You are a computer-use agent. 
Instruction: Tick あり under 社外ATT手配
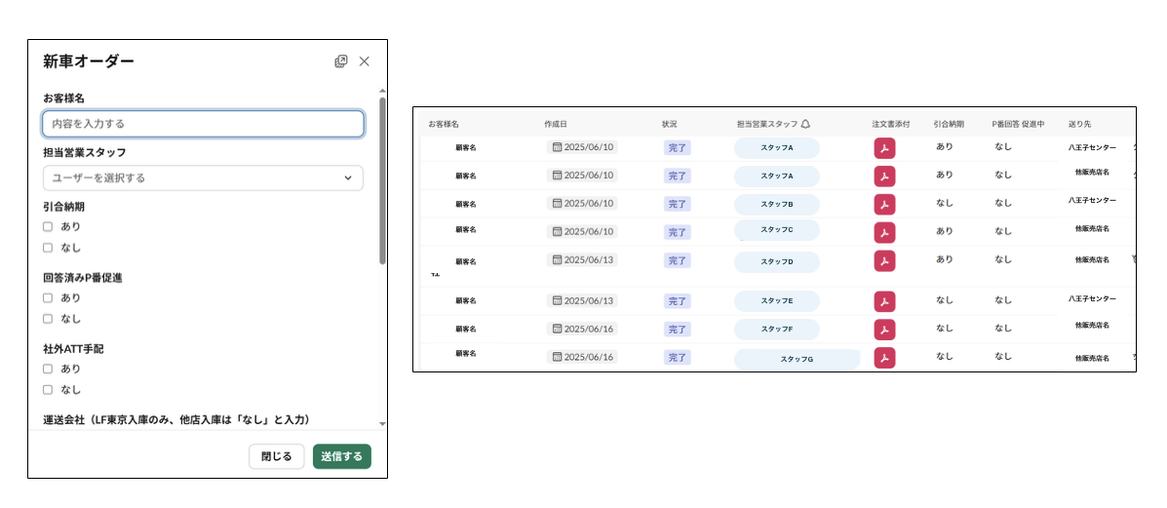48,369
